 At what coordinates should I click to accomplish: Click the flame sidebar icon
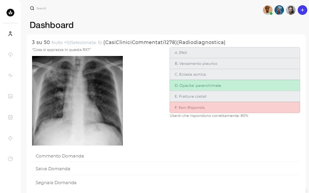coord(10,138)
